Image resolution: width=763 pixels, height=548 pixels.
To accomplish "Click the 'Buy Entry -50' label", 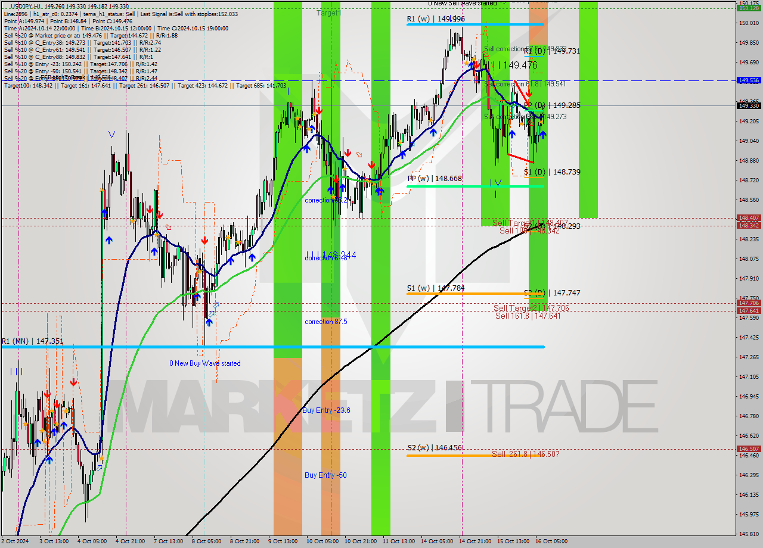I will coord(325,475).
